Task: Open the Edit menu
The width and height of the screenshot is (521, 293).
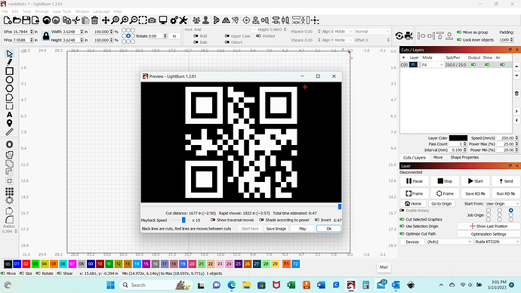Action: [x=15, y=11]
